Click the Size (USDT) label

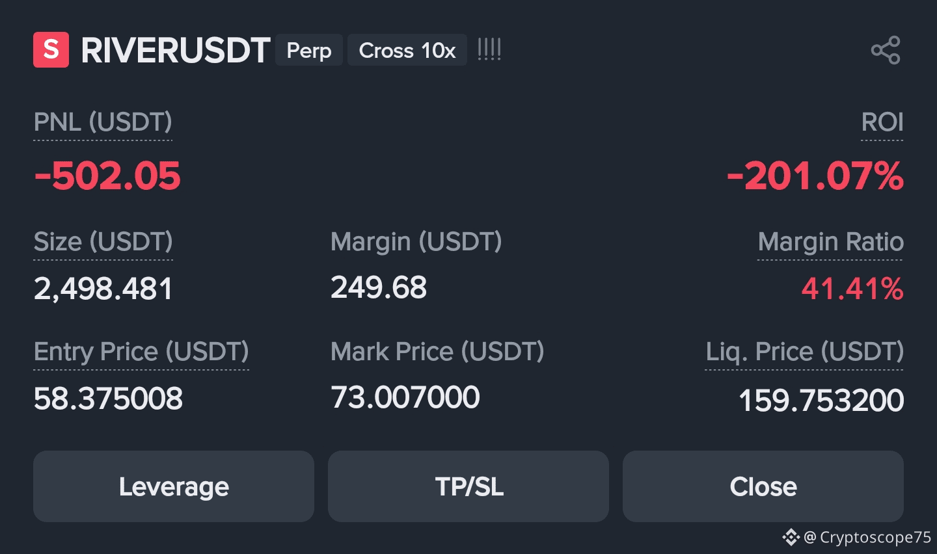point(103,242)
